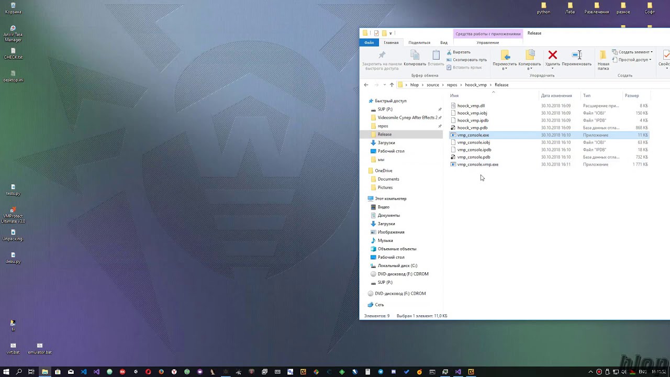
Task: Click the Back navigation arrow
Action: [366, 85]
